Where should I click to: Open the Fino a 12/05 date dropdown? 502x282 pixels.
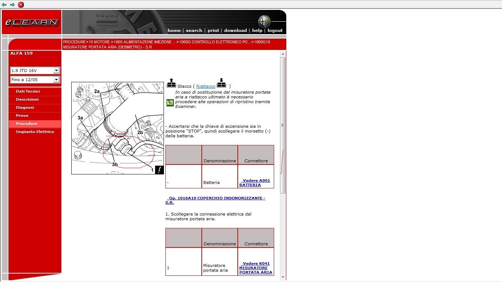tap(35, 80)
